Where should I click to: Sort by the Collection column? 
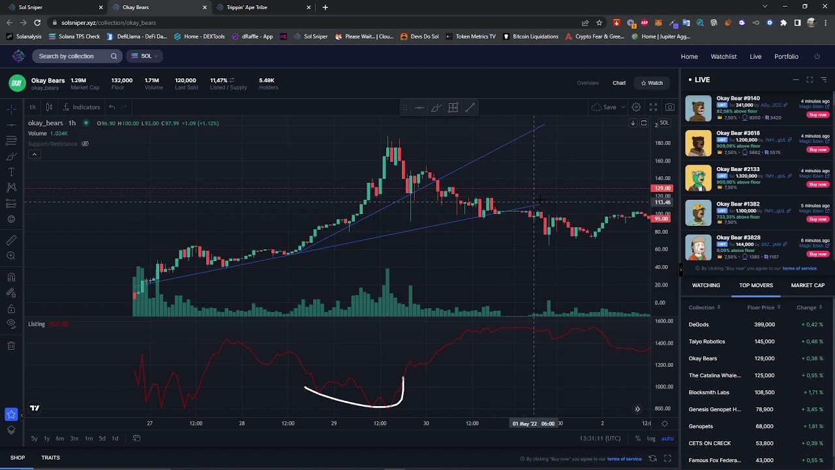tap(705, 307)
